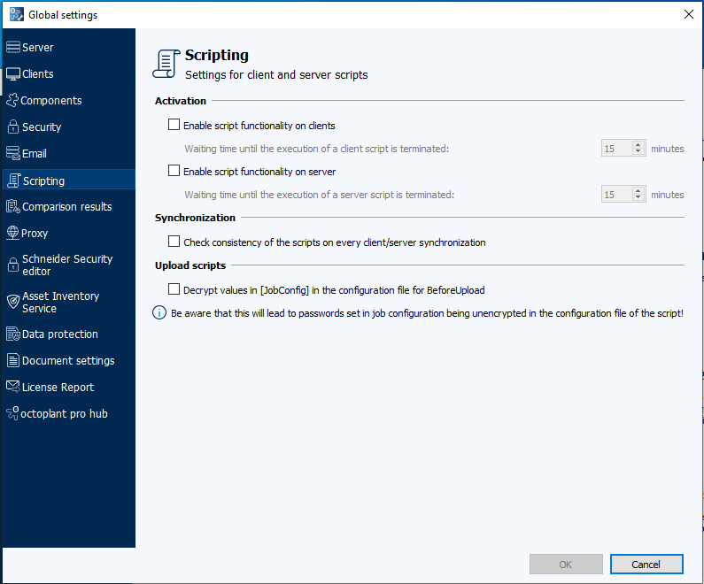Open Asset Inventory Service settings
704x584 pixels.
[x=69, y=303]
